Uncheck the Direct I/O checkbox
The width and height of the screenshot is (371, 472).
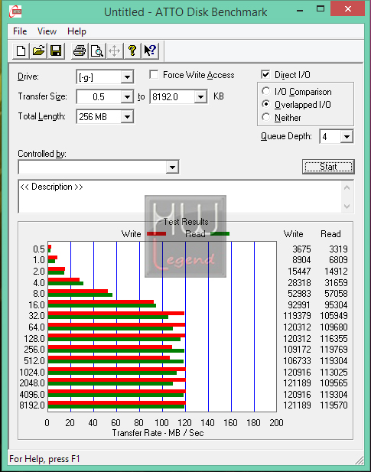(265, 74)
